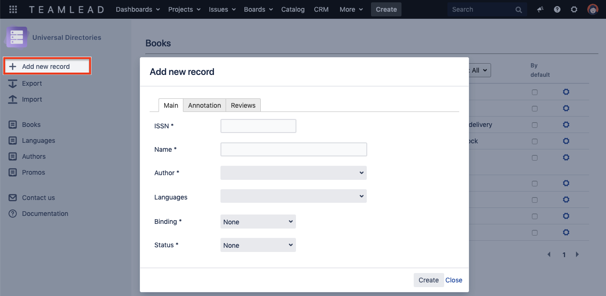Image resolution: width=606 pixels, height=296 pixels.
Task: Open the Status dropdown
Action: click(x=258, y=245)
